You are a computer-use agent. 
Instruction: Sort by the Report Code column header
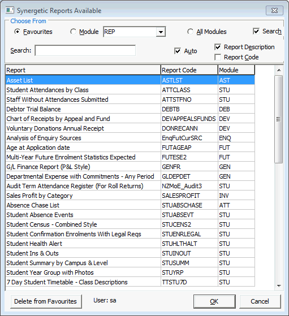click(189, 70)
